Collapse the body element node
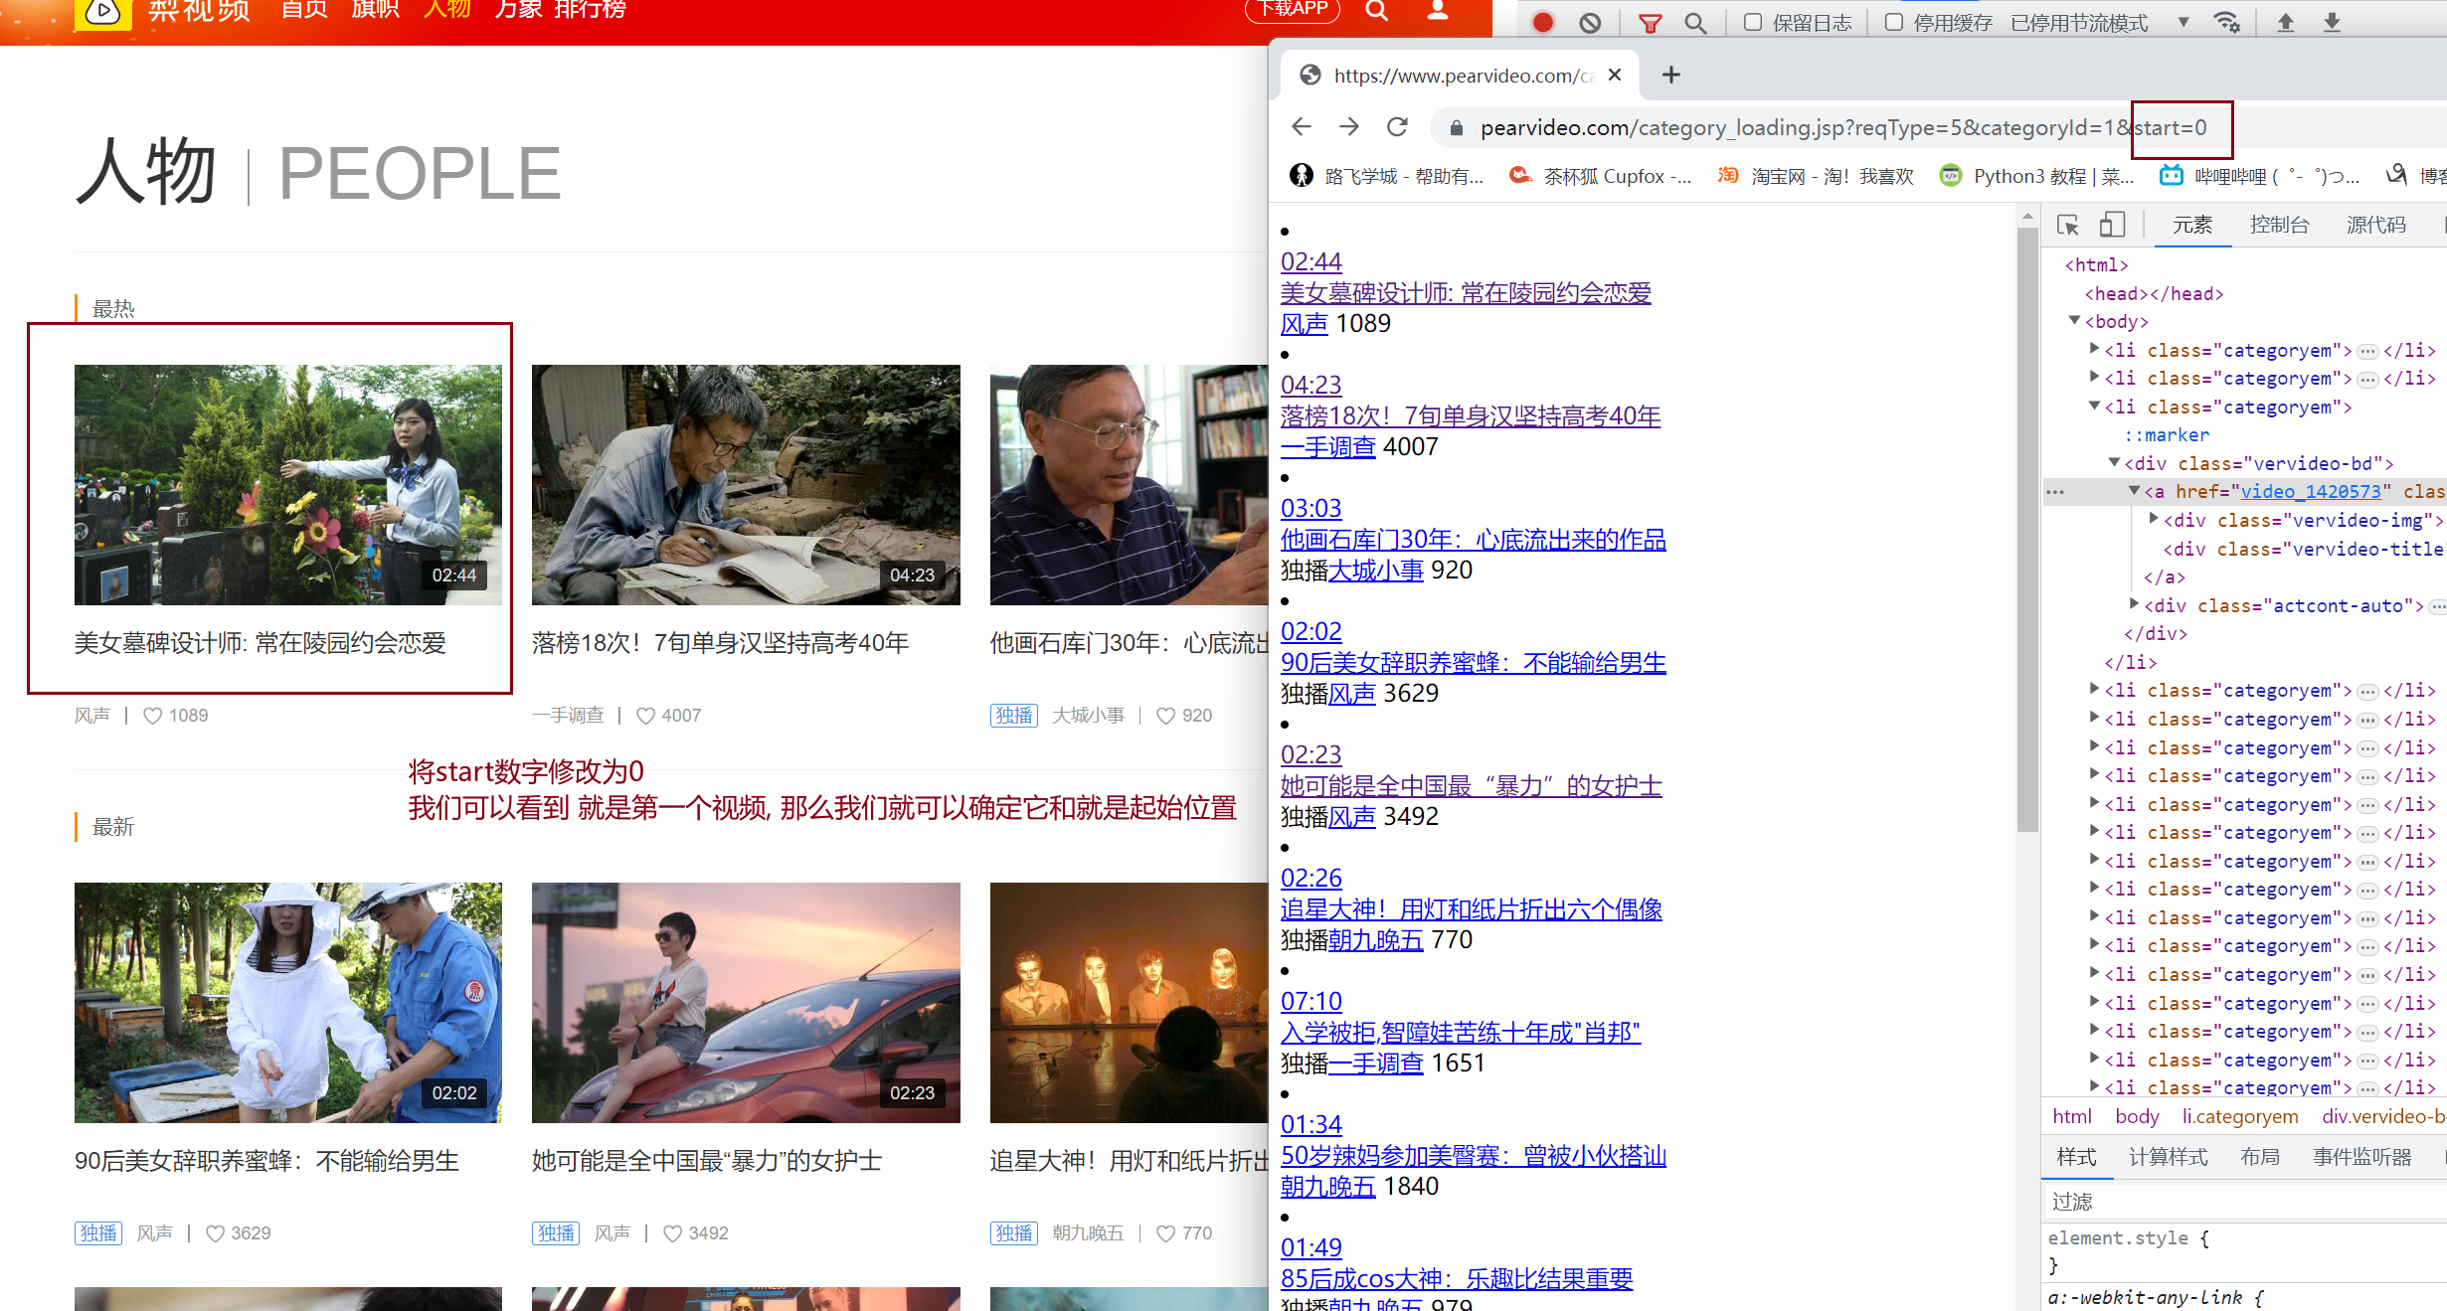The height and width of the screenshot is (1311, 2447). tap(2074, 320)
